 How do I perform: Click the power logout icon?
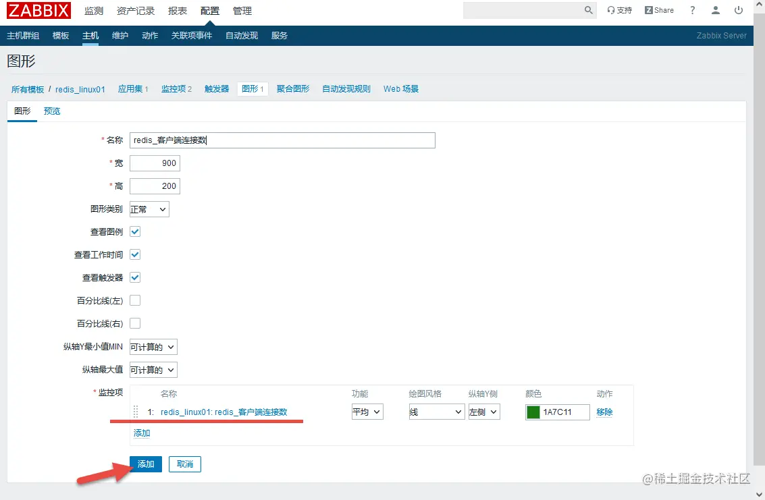(739, 10)
